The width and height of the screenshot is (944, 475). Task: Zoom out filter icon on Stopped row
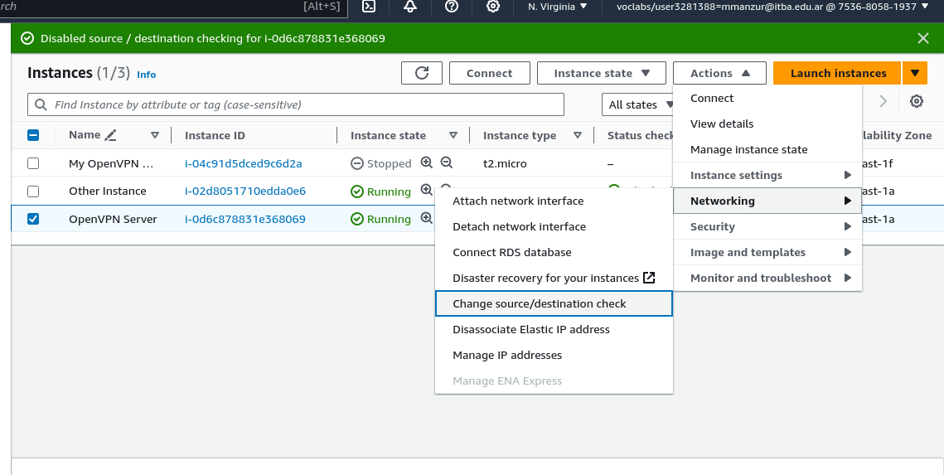point(446,162)
